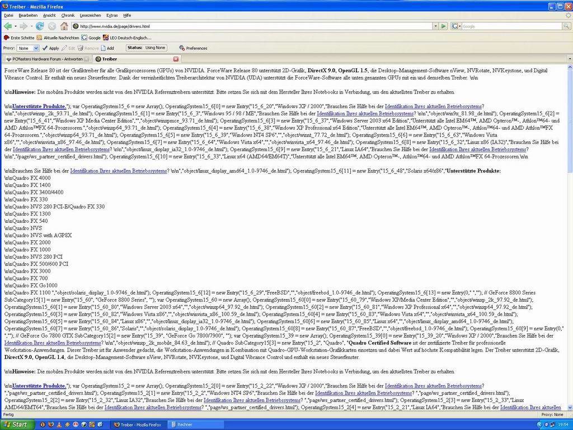Click the first Unterstützte Produkte link
Viewport: 573px width, 430px height.
point(39,106)
